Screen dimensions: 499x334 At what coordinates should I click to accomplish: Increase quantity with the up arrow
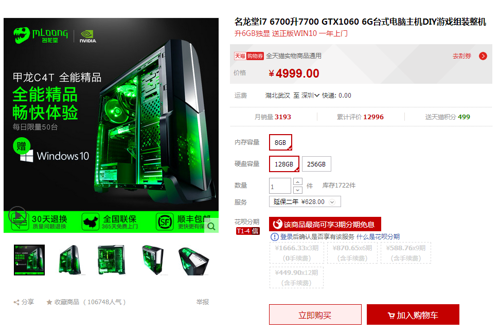297,182
